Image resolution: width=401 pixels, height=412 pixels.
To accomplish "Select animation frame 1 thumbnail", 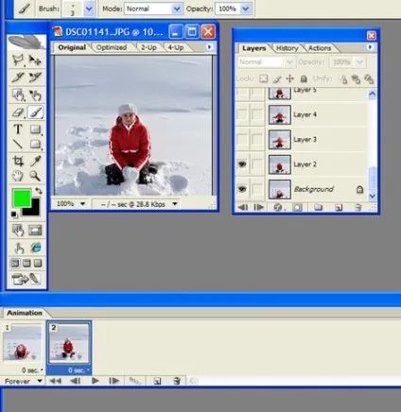I will pos(23,343).
